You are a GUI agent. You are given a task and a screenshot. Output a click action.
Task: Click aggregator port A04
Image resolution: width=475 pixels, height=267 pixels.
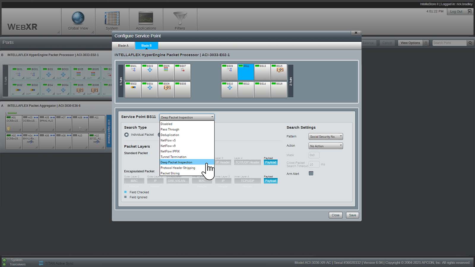[30, 141]
